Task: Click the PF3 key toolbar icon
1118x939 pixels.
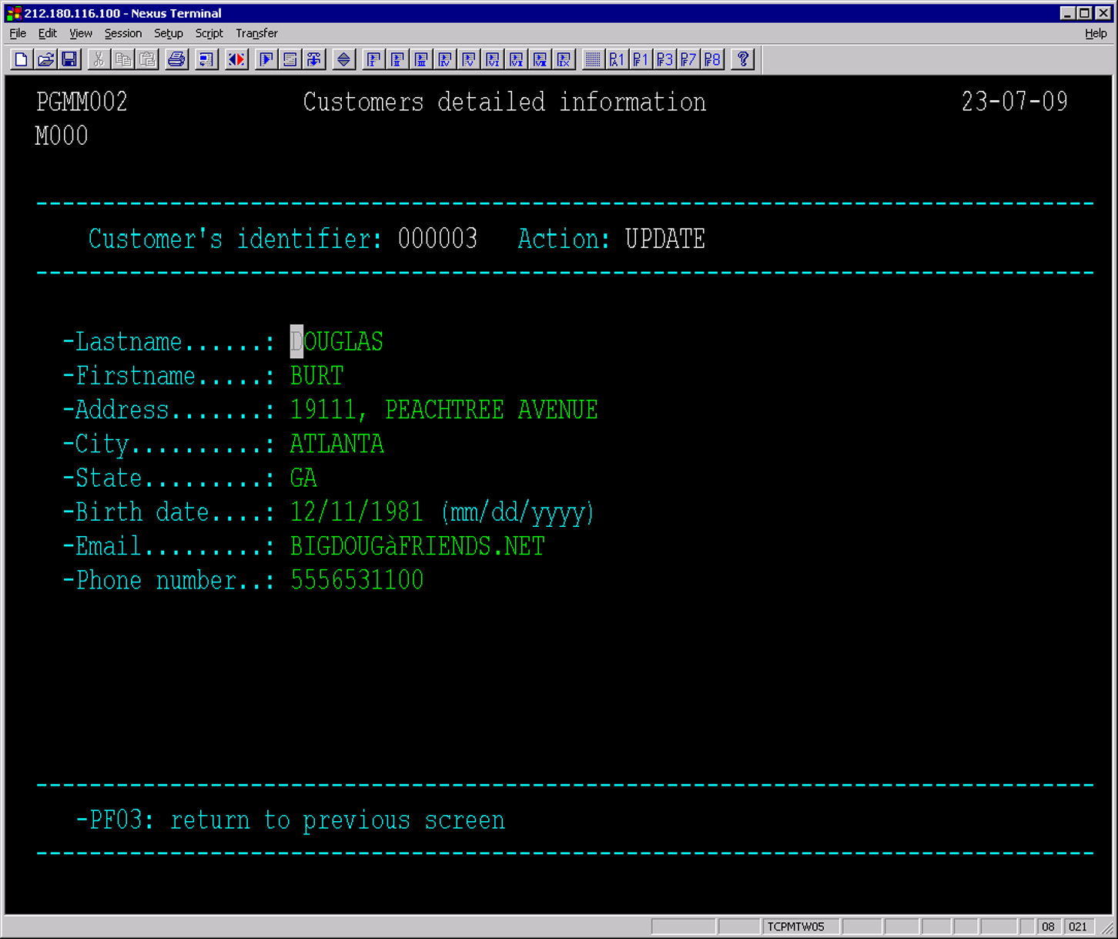Action: coord(664,59)
